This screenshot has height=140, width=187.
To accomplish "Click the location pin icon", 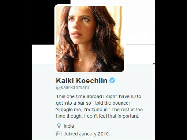I will (59, 126).
